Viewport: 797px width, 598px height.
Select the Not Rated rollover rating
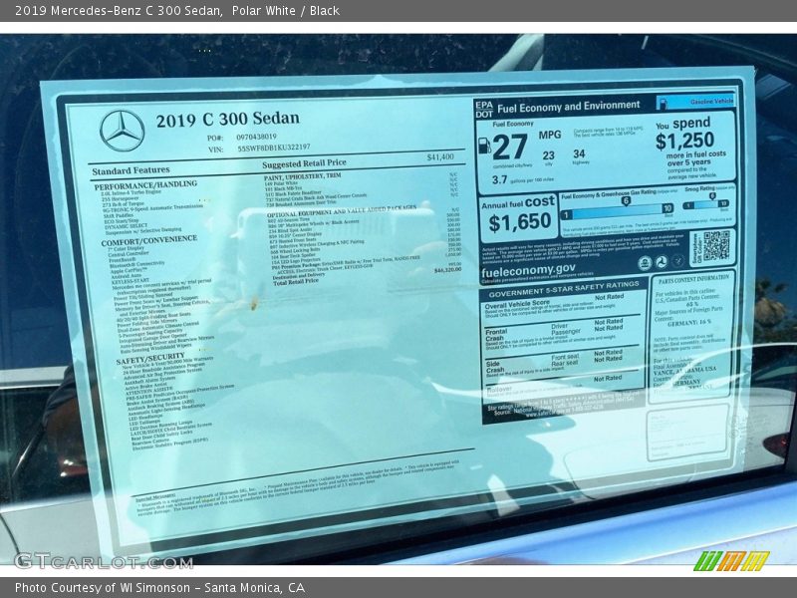click(607, 378)
